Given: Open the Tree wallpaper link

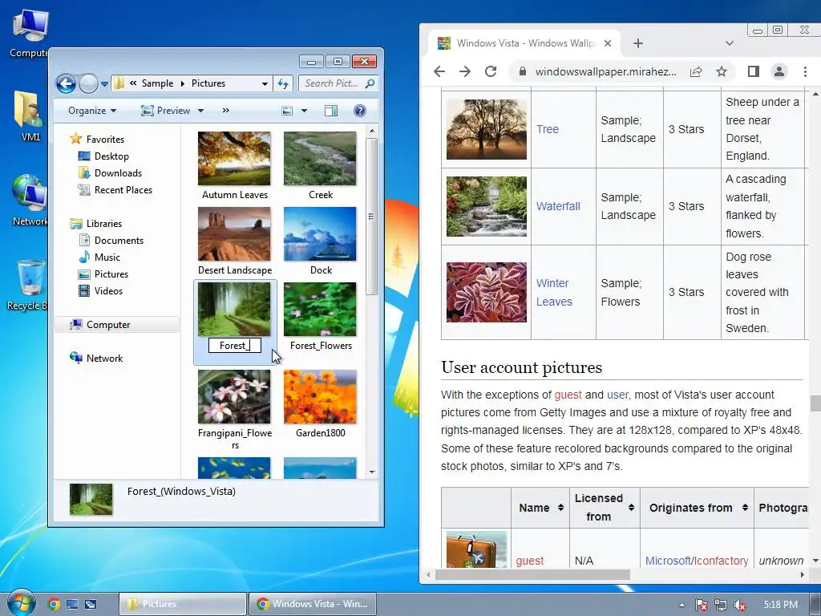Looking at the screenshot, I should click(547, 129).
